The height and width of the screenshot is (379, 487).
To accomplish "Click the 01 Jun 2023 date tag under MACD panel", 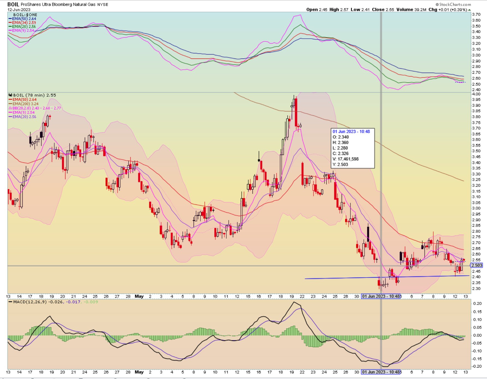I will tap(381, 372).
